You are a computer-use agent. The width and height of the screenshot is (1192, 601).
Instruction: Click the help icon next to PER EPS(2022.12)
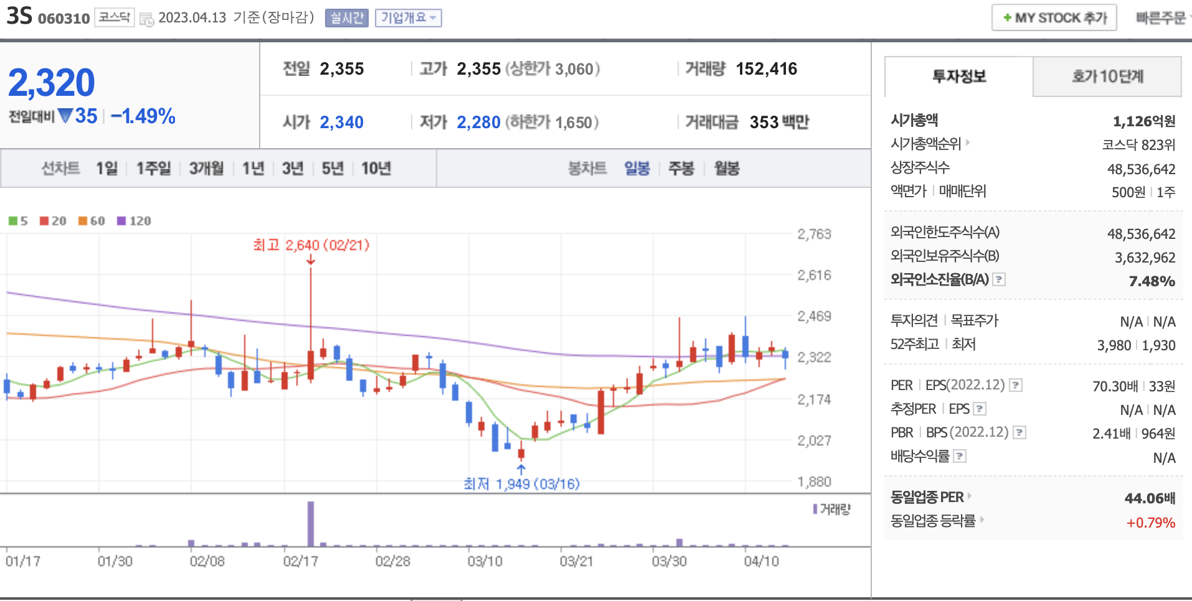tap(1016, 385)
